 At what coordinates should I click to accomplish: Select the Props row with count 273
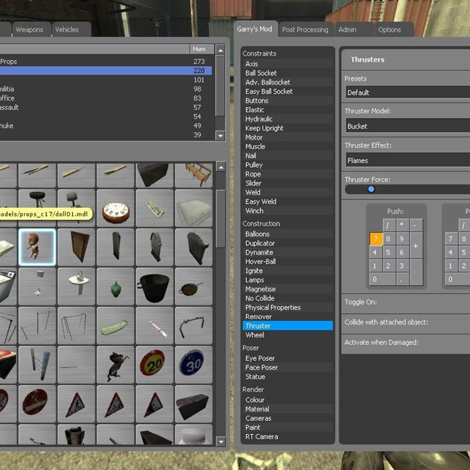tap(106, 61)
